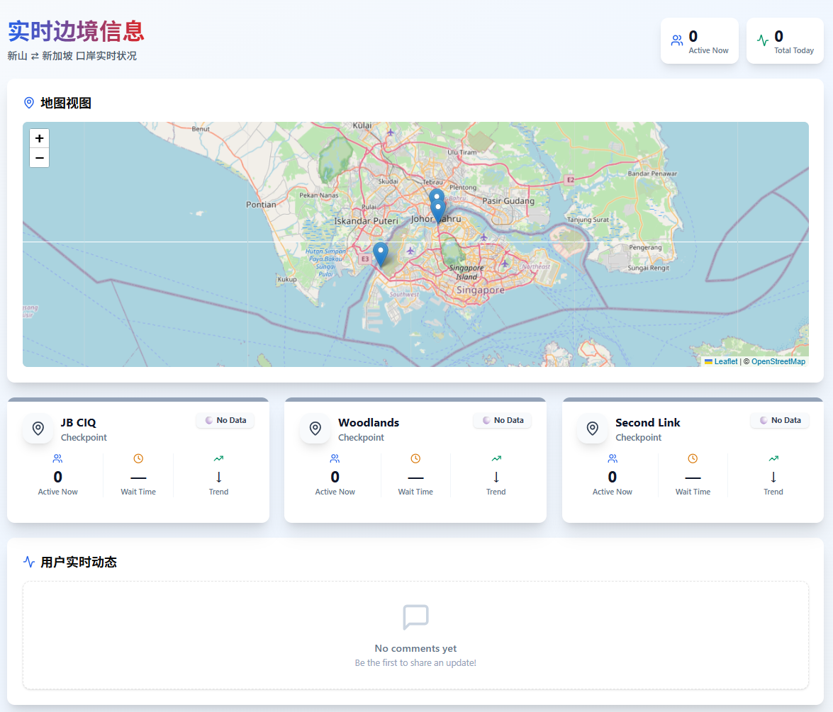The width and height of the screenshot is (833, 712).
Task: Click the Woodlands Wait Time clock icon
Action: [x=415, y=458]
